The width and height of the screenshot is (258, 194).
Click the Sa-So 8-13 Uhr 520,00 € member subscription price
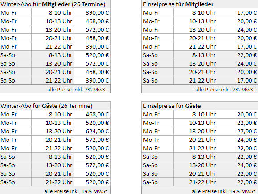92,55
